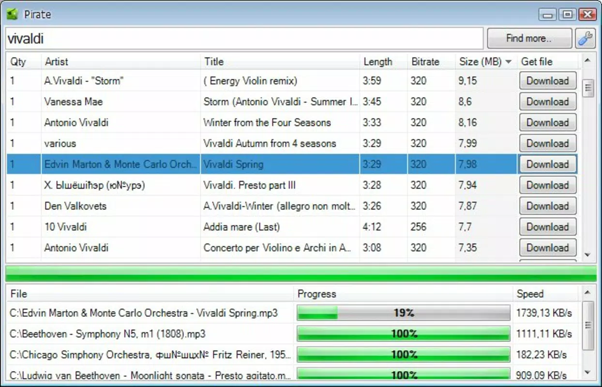
Task: Download Vivaldi Autumn from 4 seasons
Action: click(x=548, y=144)
